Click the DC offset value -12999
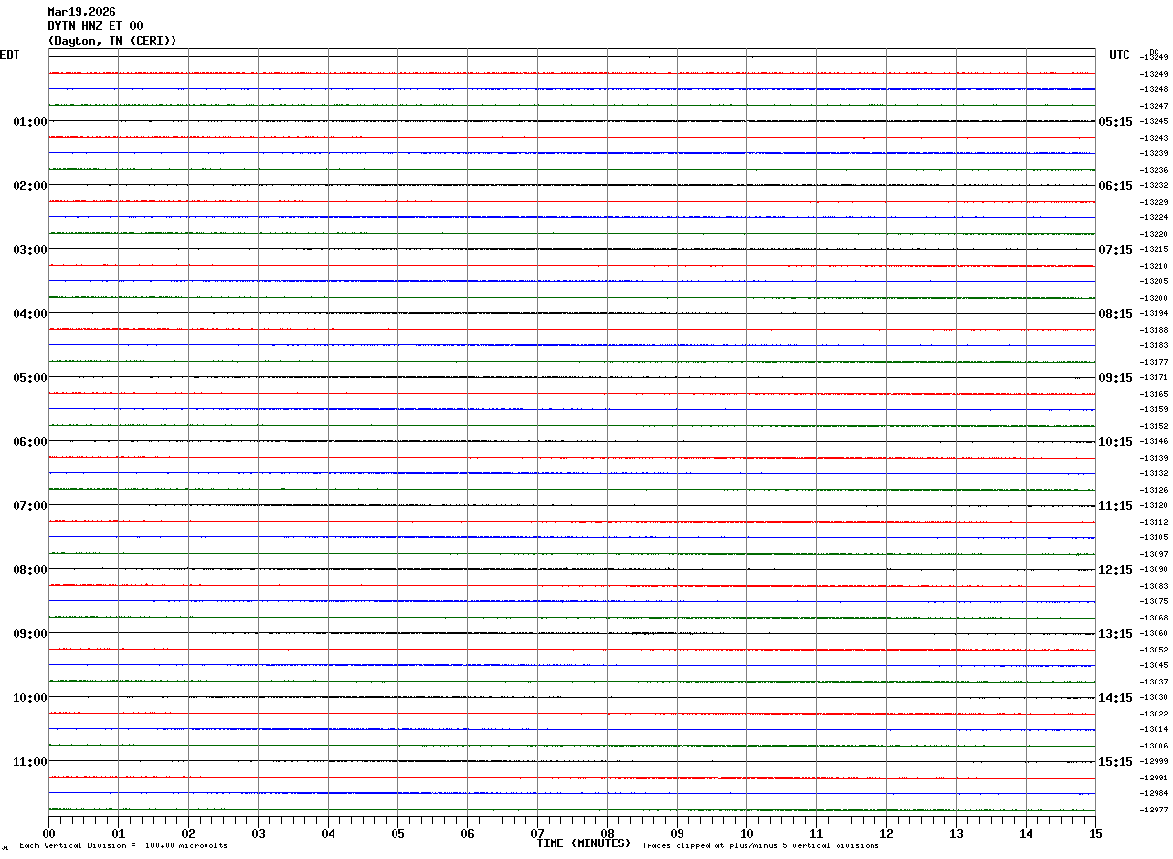This screenshot has height=859, width=1173. point(1154,761)
